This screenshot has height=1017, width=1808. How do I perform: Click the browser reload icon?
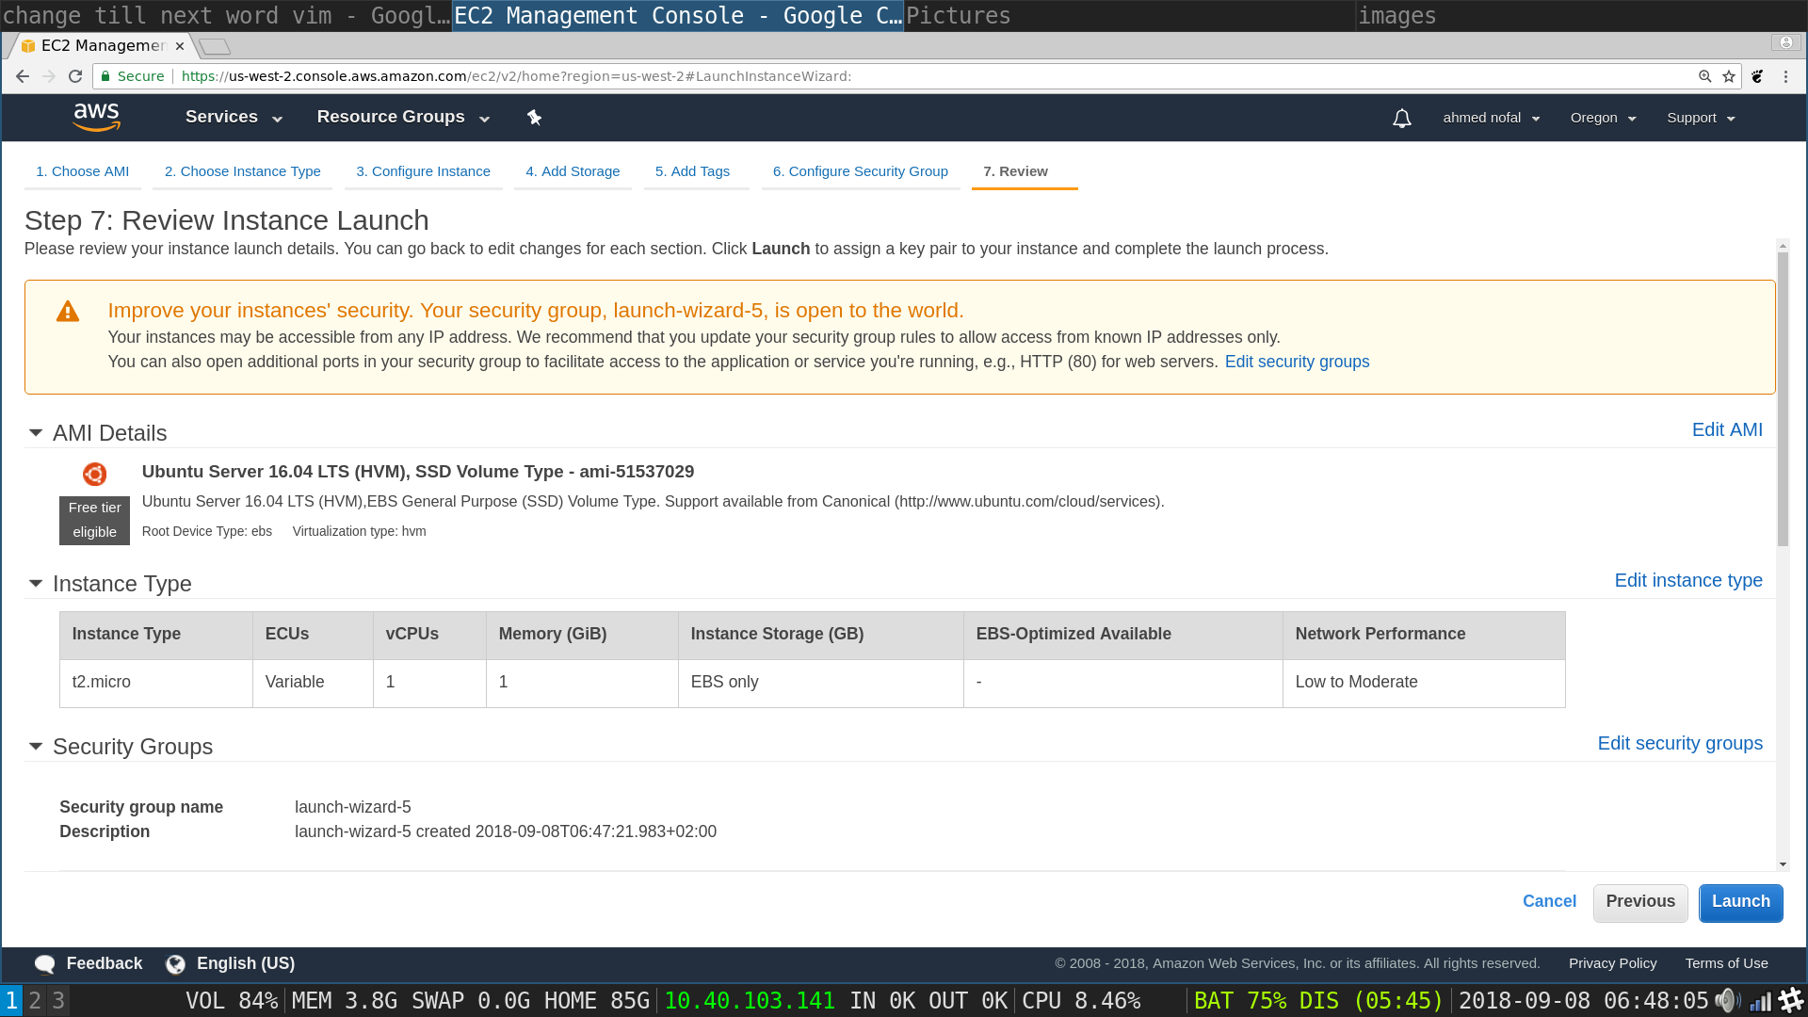point(75,76)
